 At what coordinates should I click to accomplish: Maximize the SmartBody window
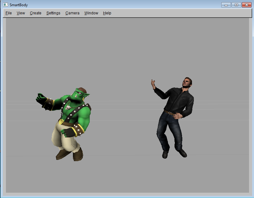(x=236, y=5)
